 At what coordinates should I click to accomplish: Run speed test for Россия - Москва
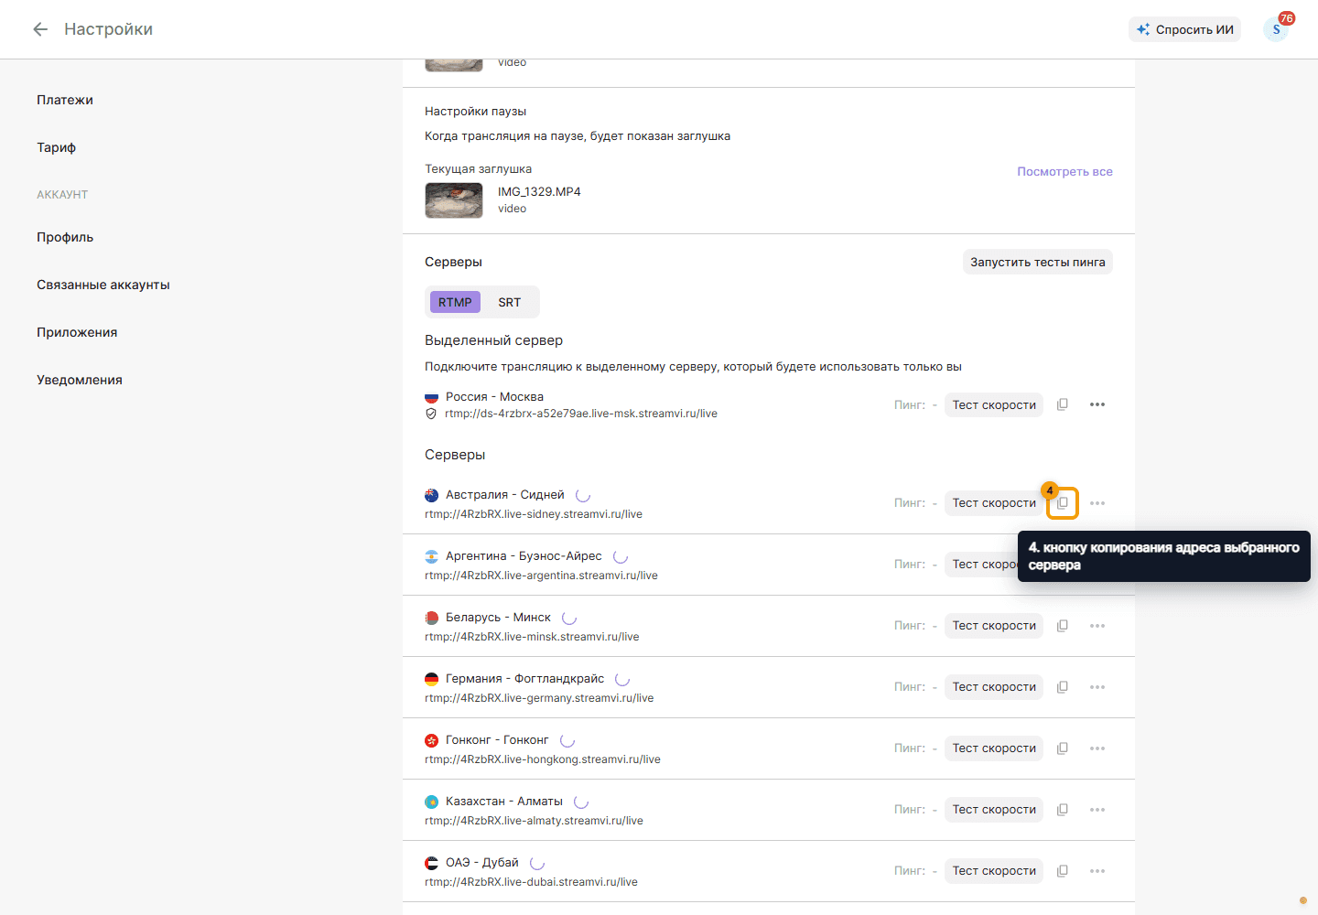click(x=994, y=404)
